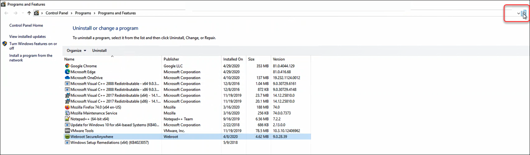
Task: Select the VMware Tools entry
Action: click(x=82, y=131)
